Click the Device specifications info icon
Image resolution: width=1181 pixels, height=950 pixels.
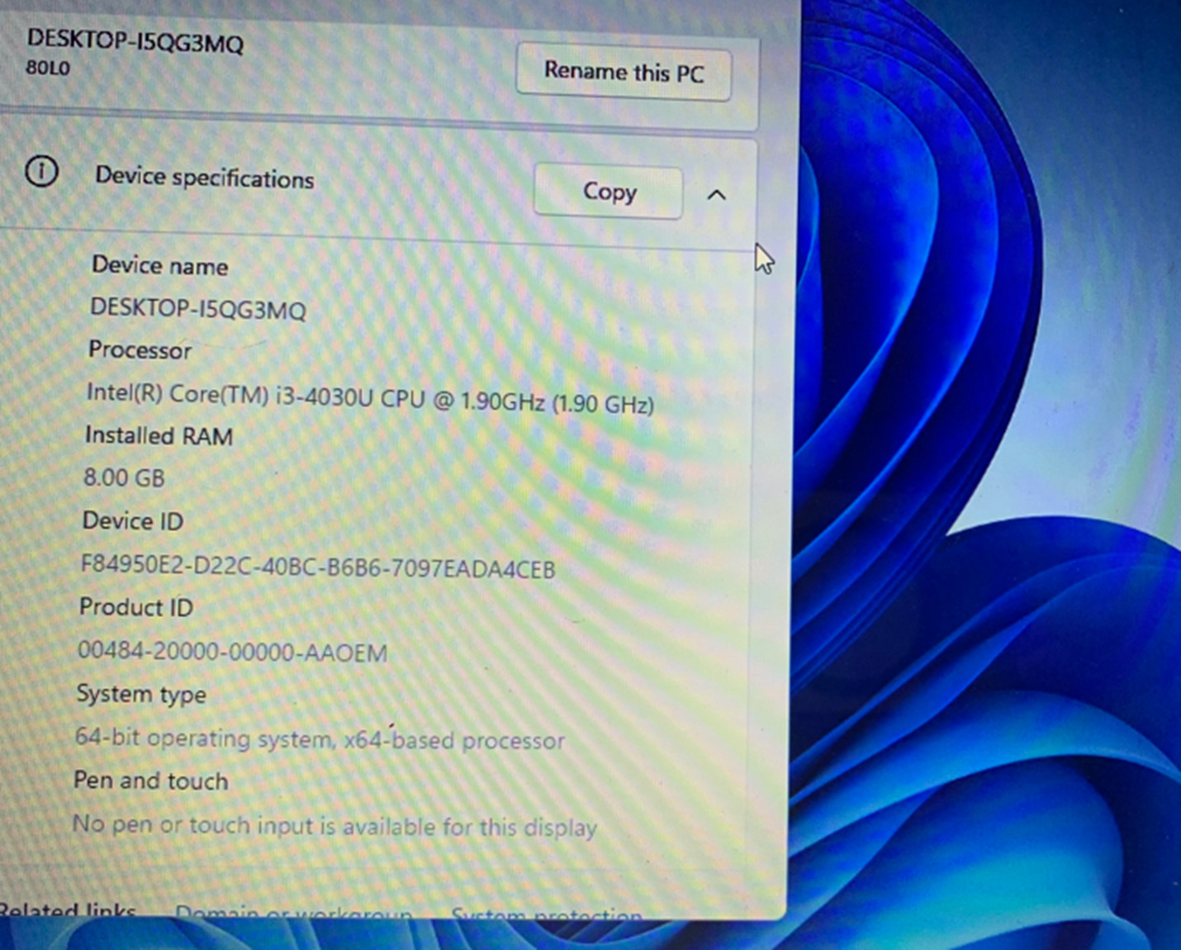[41, 172]
